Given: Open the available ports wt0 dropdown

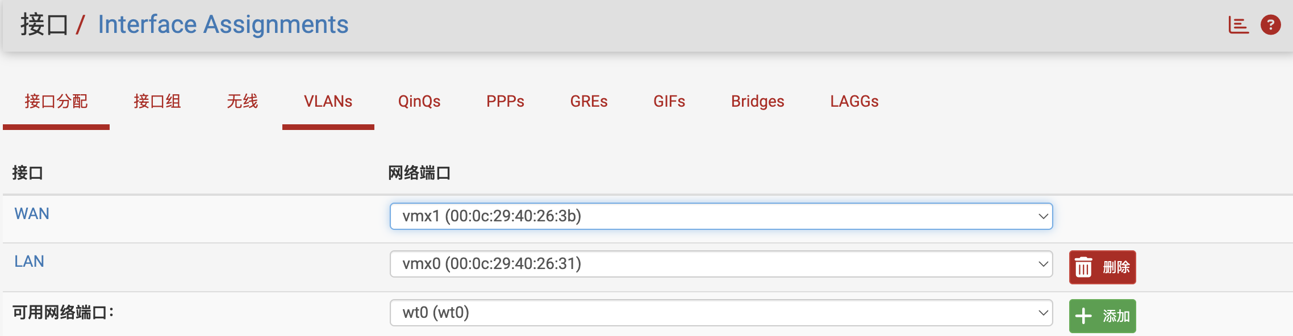Looking at the screenshot, I should 721,313.
